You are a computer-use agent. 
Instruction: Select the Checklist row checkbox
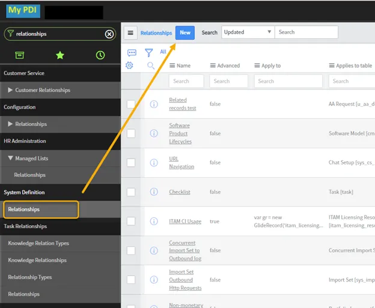point(131,192)
